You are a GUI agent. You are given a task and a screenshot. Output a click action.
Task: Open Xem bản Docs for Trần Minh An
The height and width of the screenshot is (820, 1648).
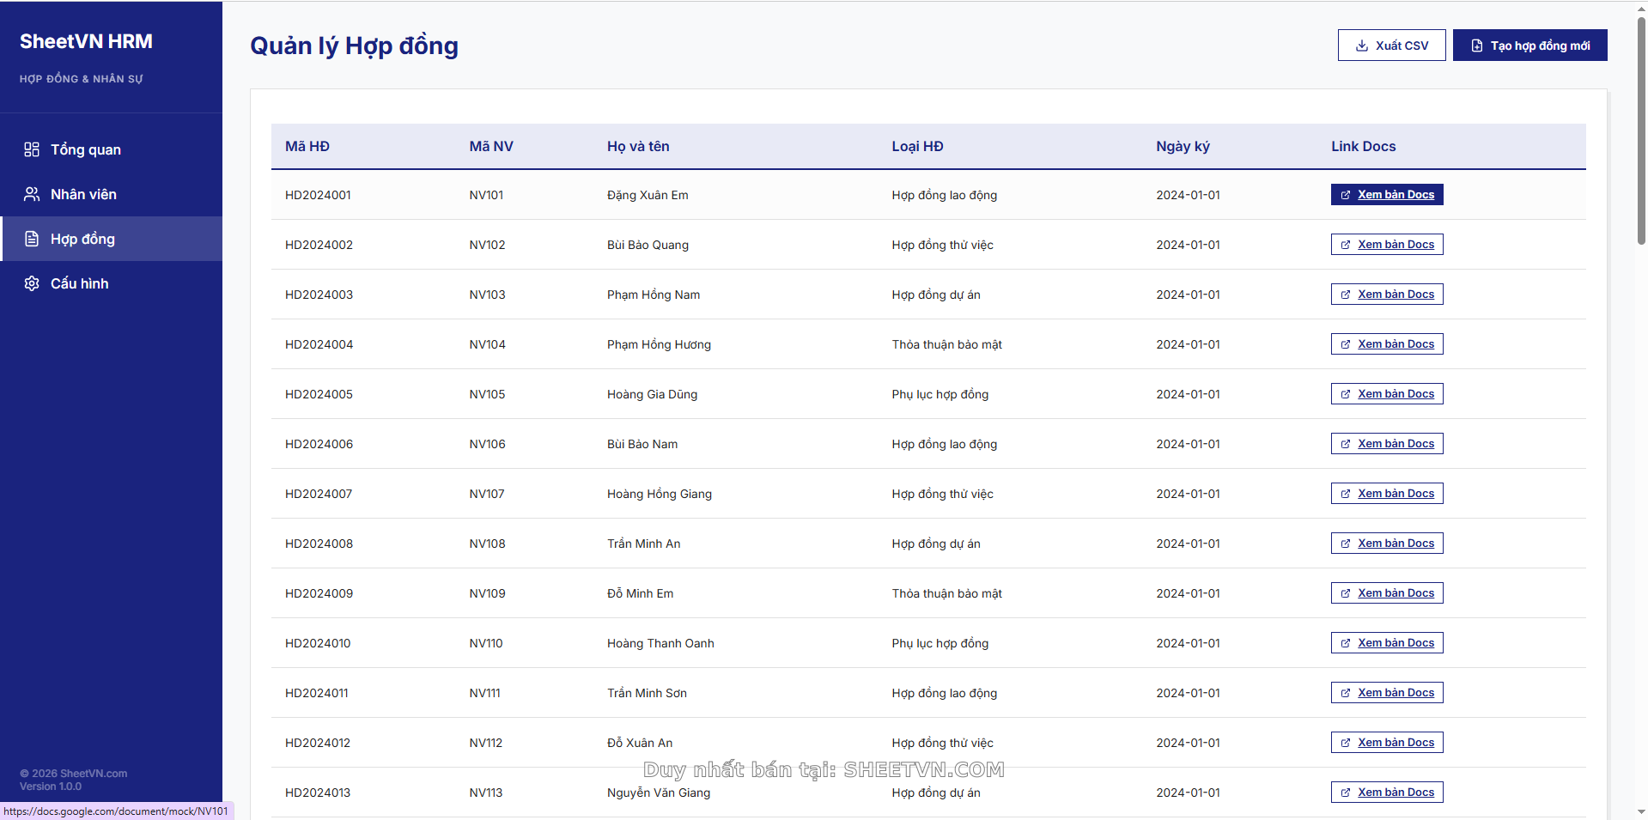coord(1386,543)
